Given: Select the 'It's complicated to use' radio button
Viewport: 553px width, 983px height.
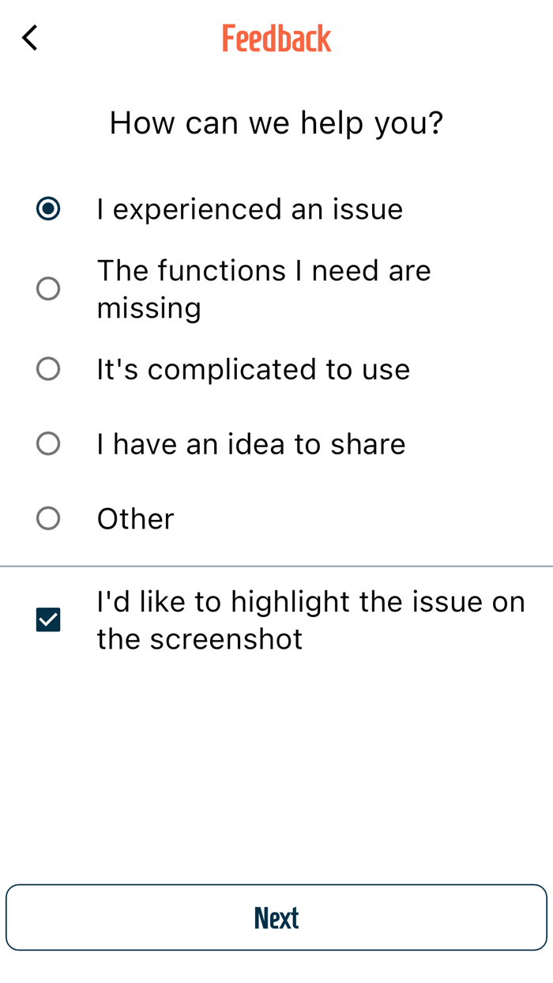Looking at the screenshot, I should click(x=48, y=369).
